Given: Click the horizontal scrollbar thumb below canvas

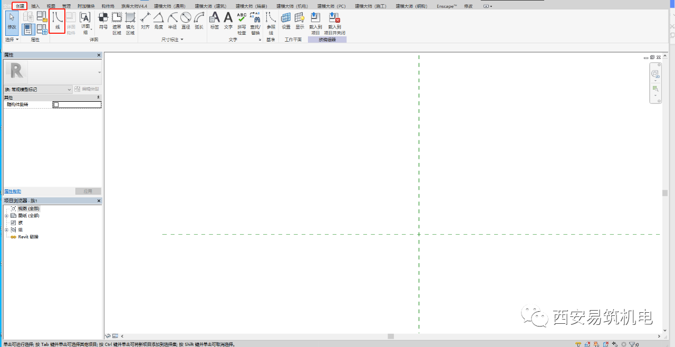Looking at the screenshot, I should tap(391, 336).
